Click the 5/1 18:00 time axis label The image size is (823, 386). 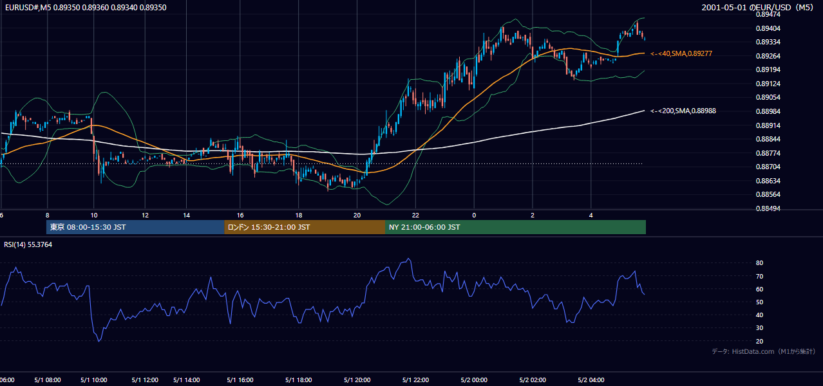[x=299, y=380]
